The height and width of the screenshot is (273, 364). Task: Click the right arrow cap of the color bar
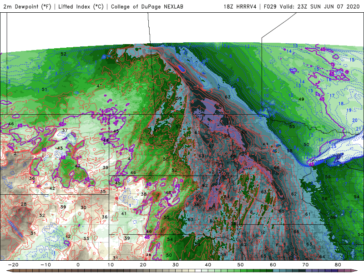355,271
